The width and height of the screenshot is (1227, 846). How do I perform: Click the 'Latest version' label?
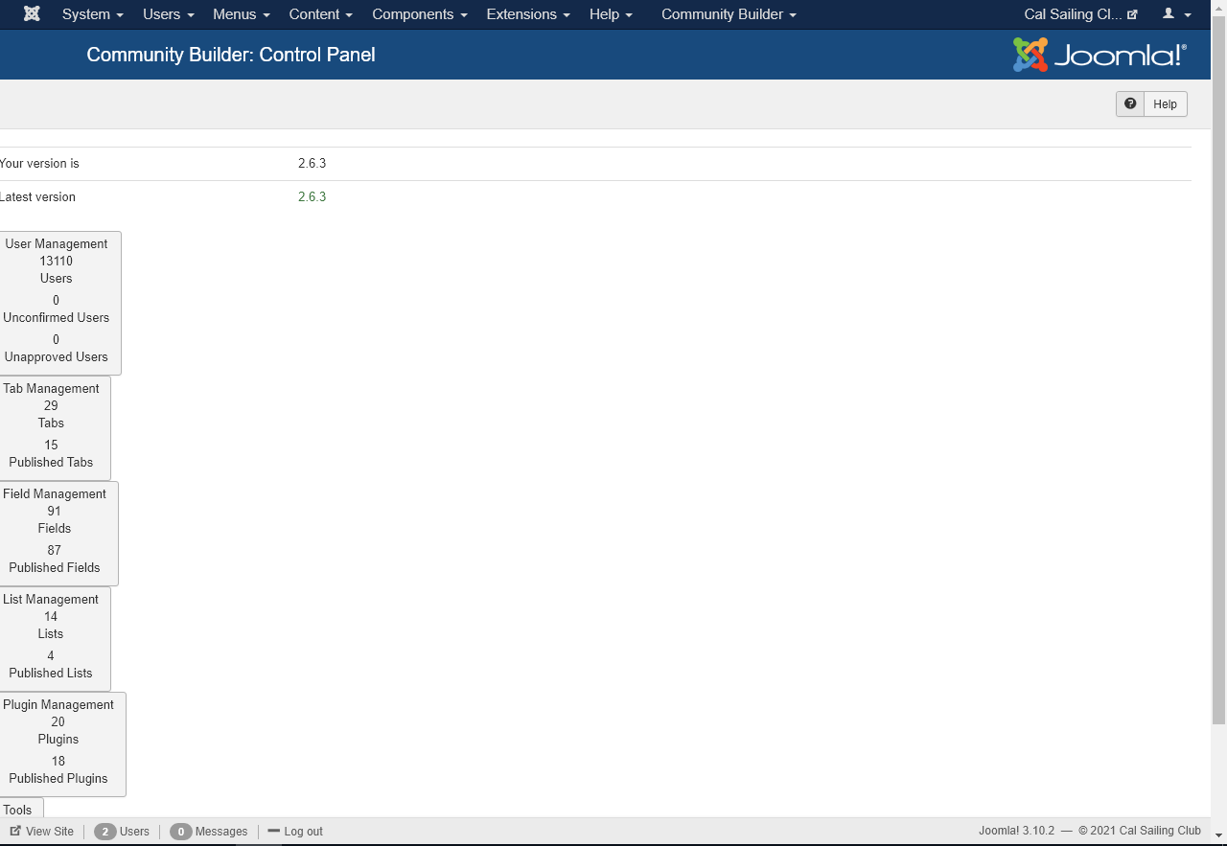pos(37,196)
